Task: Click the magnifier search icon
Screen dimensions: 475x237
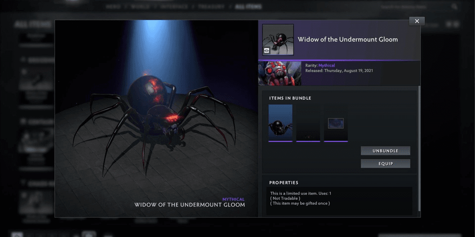Action: pos(454,7)
